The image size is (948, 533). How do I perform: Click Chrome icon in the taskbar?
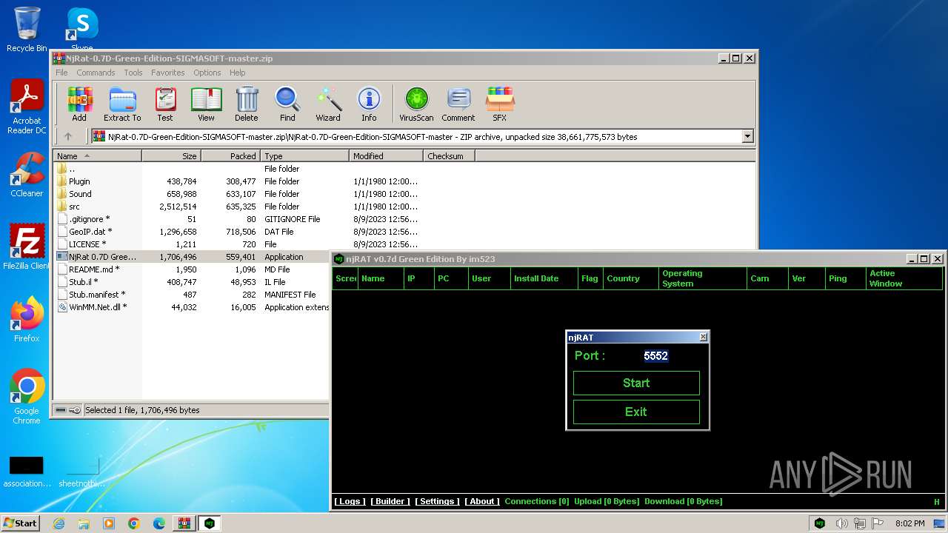point(134,523)
